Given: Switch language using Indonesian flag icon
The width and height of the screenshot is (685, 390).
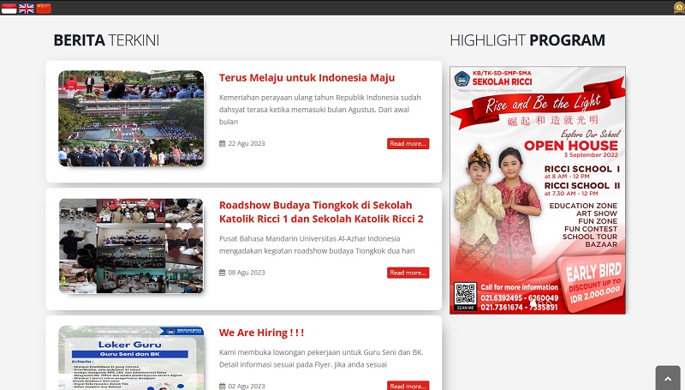Looking at the screenshot, I should (x=9, y=9).
